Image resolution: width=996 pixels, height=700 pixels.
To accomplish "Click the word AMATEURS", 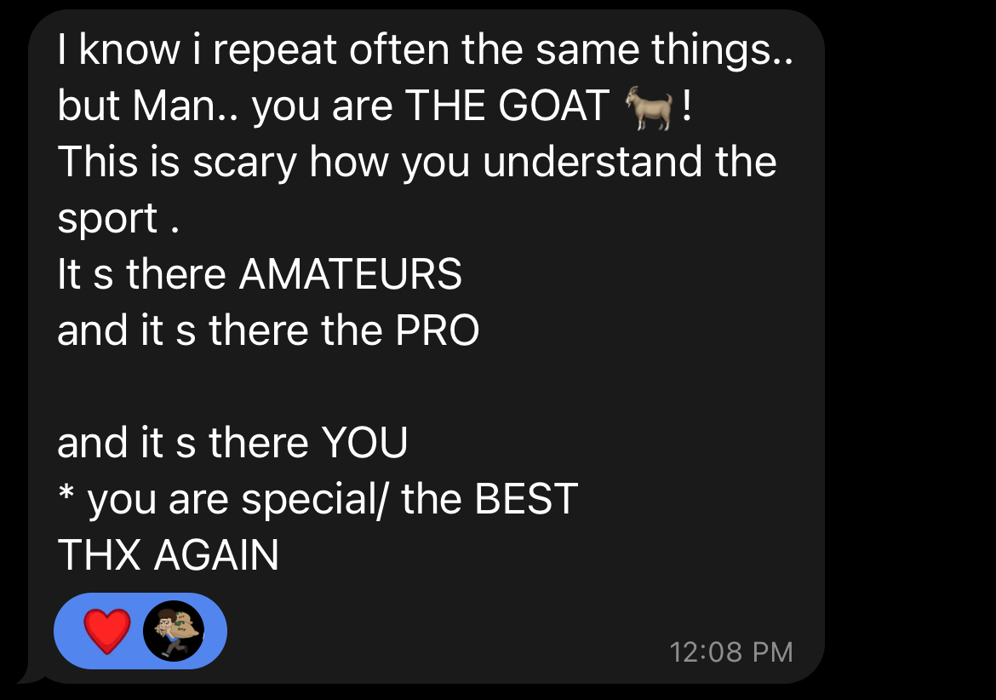I will click(351, 274).
